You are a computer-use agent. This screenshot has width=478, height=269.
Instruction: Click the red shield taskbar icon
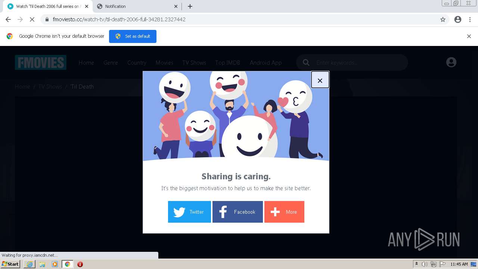pos(80,264)
